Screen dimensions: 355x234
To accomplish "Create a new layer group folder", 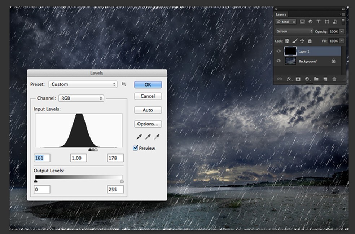I will click(x=316, y=79).
